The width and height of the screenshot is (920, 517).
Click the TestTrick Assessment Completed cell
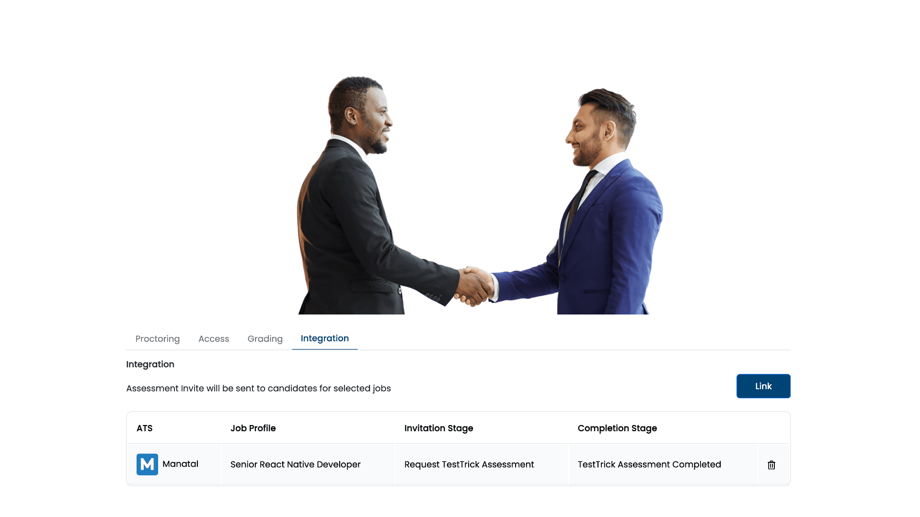pos(663,464)
